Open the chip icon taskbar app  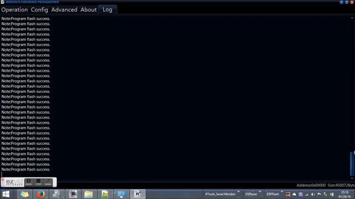coord(73,194)
